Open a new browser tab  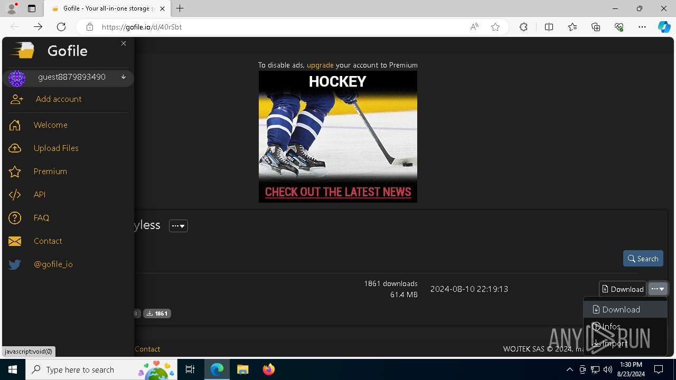click(180, 8)
